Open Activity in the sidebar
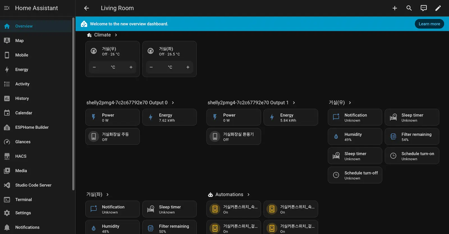Viewport: 449px width, 234px height. [36, 84]
